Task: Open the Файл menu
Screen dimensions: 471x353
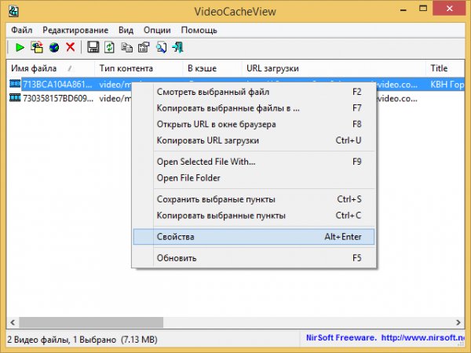Action: point(22,30)
